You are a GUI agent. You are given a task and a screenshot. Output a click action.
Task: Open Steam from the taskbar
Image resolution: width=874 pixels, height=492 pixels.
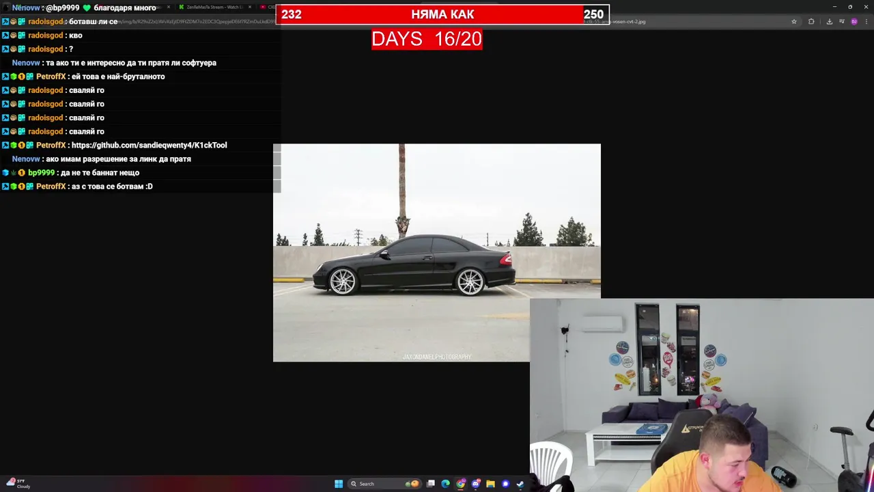[520, 484]
